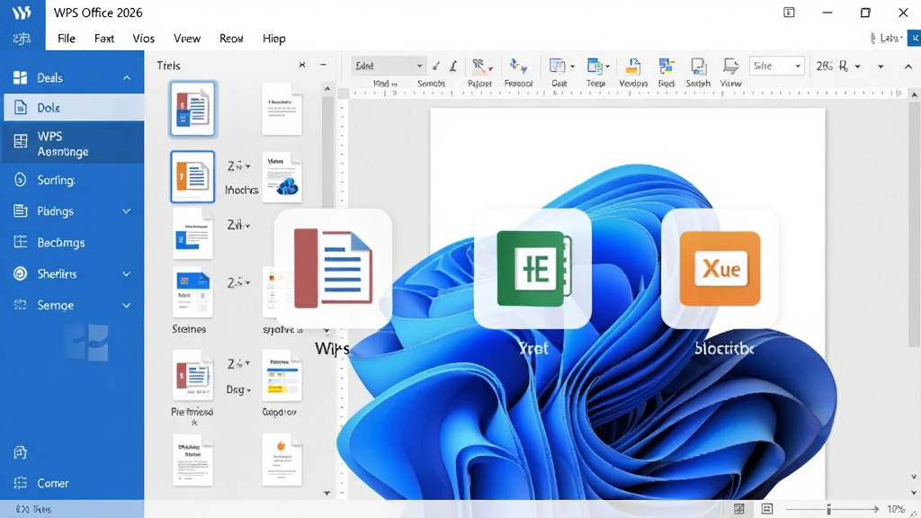921x518 pixels.
Task: Minimize the Tiels panel
Action: click(323, 65)
